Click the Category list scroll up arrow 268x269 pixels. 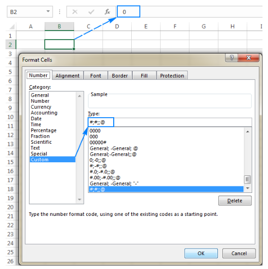80,96
